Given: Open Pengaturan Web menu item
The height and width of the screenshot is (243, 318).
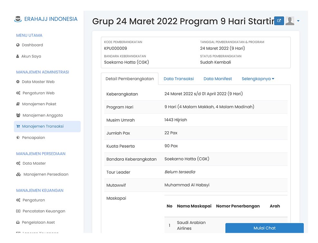Looking at the screenshot, I should (39, 93).
